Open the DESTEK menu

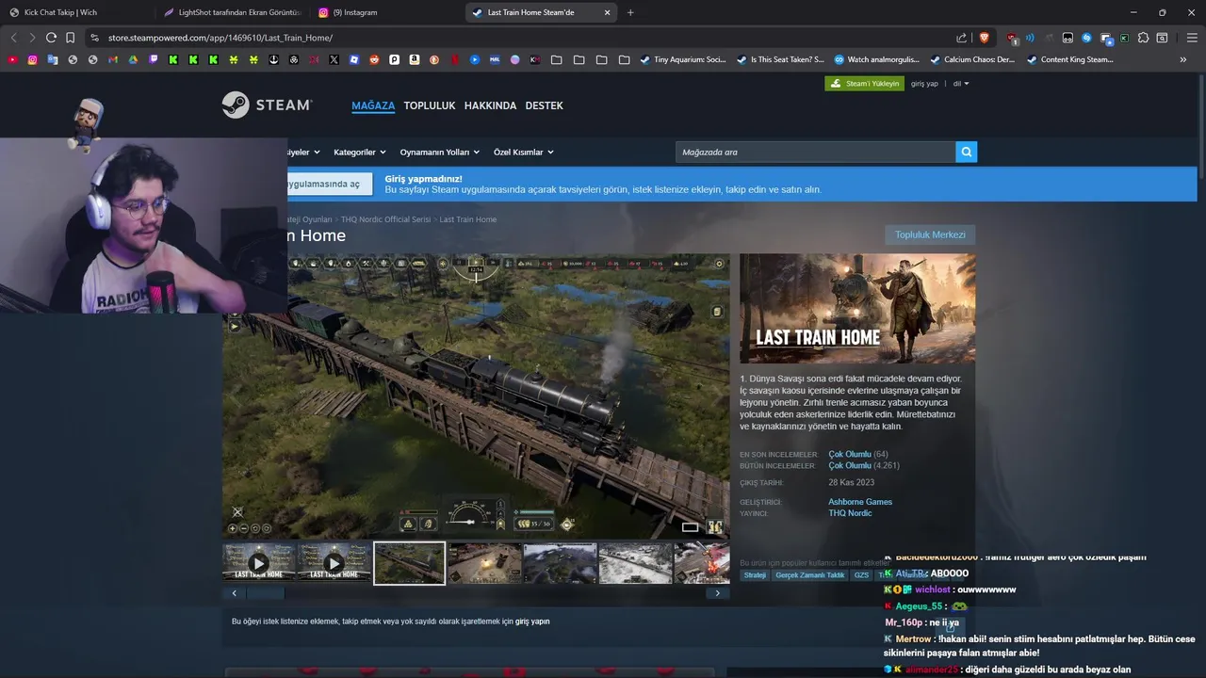point(544,105)
